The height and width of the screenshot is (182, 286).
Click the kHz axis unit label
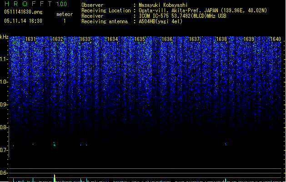click(x=4, y=37)
